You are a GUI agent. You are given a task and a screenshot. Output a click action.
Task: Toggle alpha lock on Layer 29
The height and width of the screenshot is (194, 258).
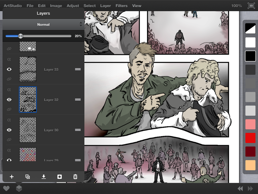[x=9, y=150]
